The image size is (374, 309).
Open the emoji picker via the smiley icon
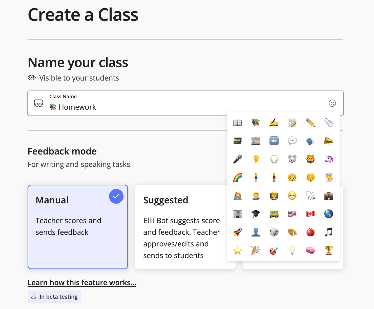point(332,103)
